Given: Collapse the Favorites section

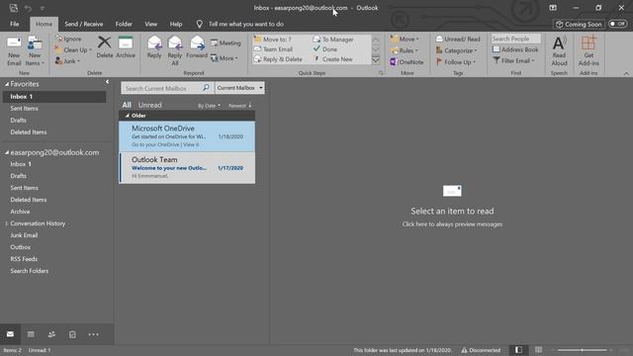Looking at the screenshot, I should [7, 84].
